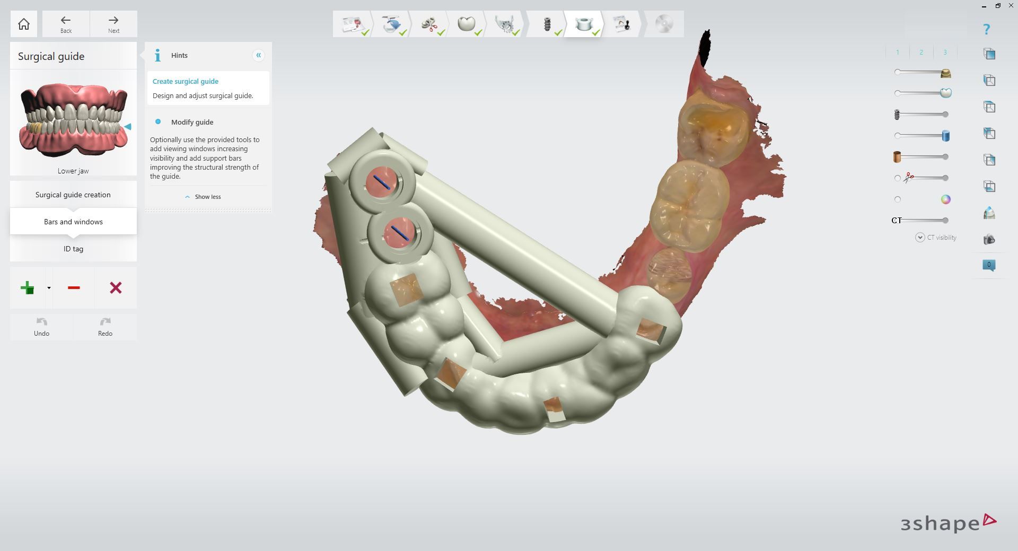This screenshot has height=551, width=1018.
Task: Open the implant planning workflow step
Action: point(547,24)
